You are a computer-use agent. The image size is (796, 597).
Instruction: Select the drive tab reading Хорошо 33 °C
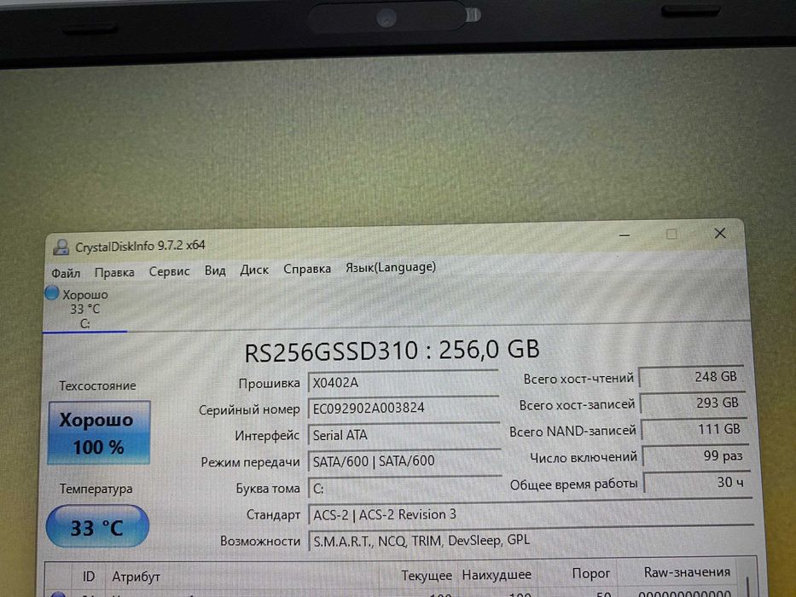[x=84, y=309]
